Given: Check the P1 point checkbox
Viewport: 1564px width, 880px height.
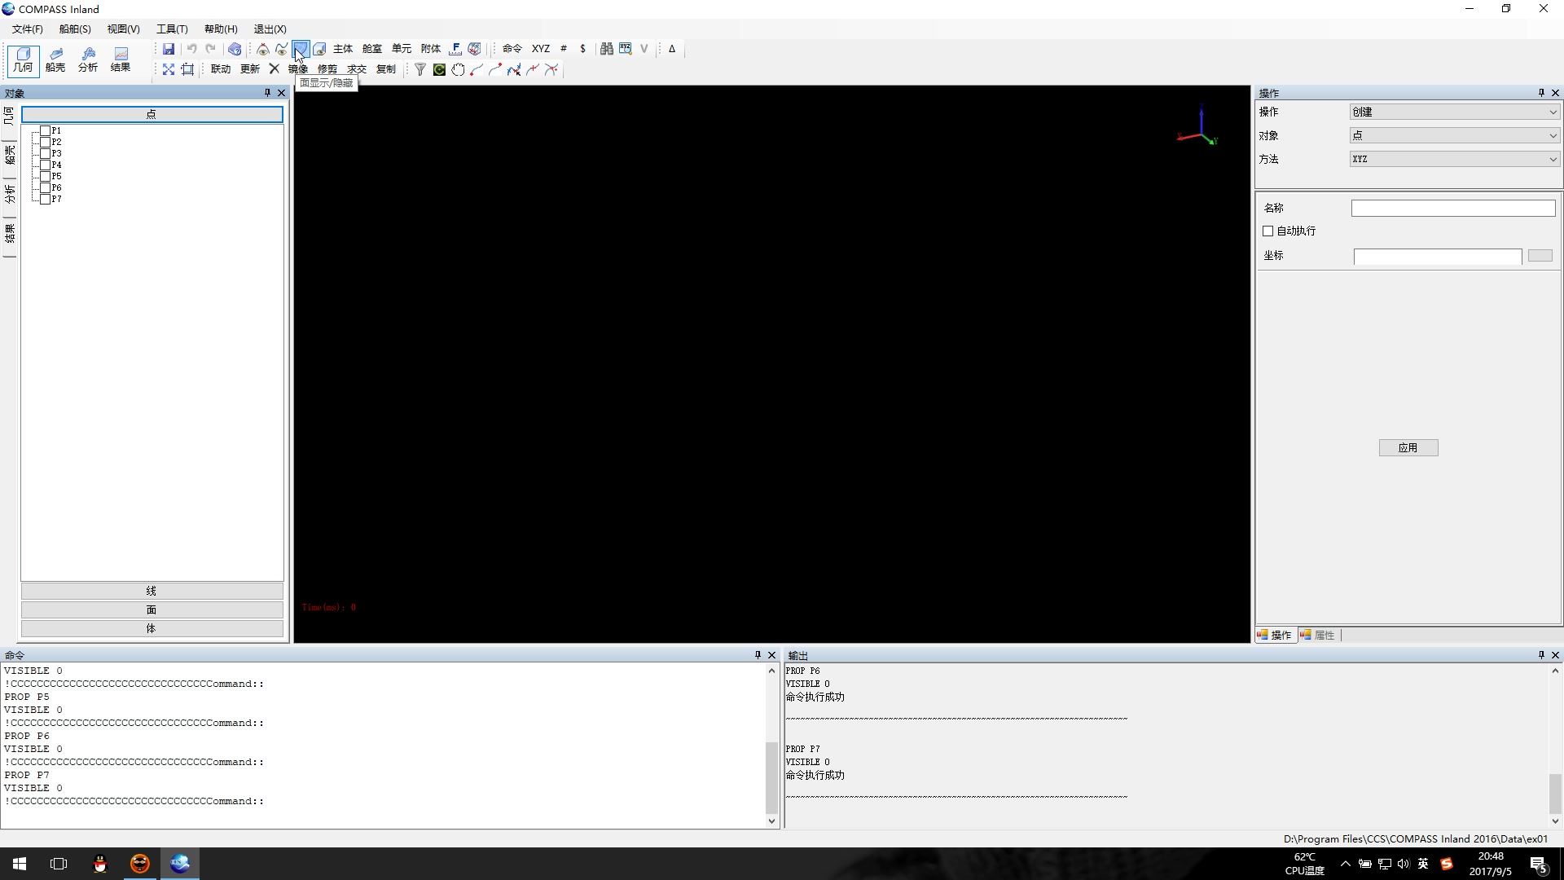Looking at the screenshot, I should pos(46,130).
